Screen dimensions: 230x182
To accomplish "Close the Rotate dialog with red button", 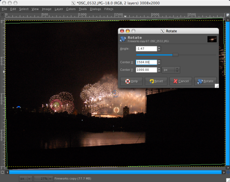I will coord(122,31).
